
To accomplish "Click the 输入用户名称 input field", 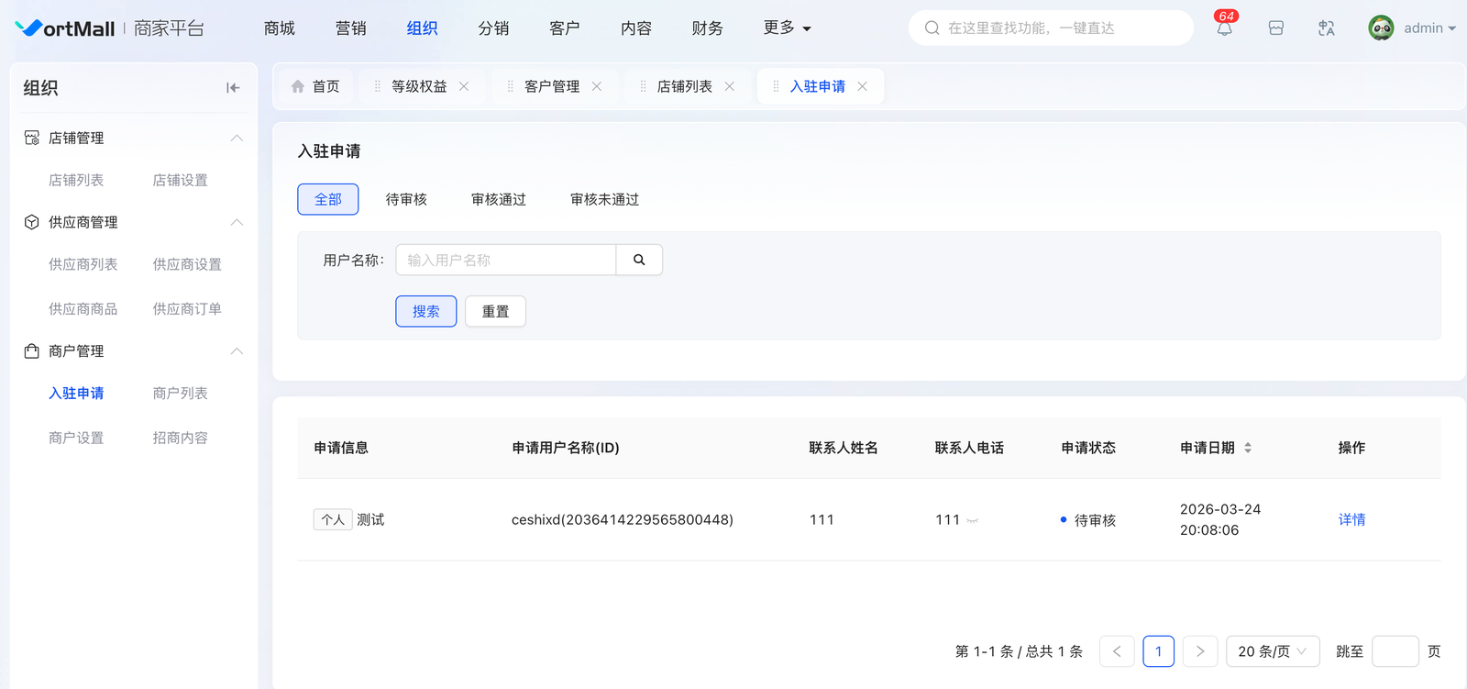I will click(x=505, y=260).
